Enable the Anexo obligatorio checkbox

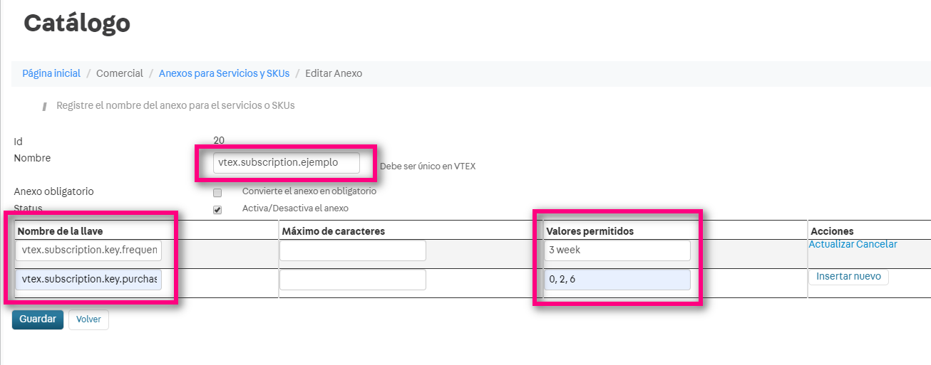(x=217, y=192)
